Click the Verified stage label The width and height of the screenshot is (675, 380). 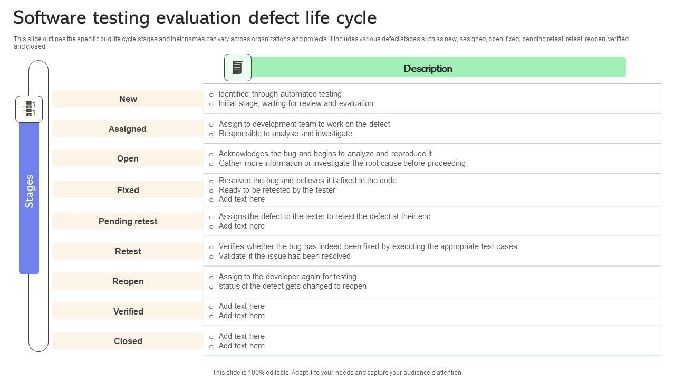click(128, 311)
